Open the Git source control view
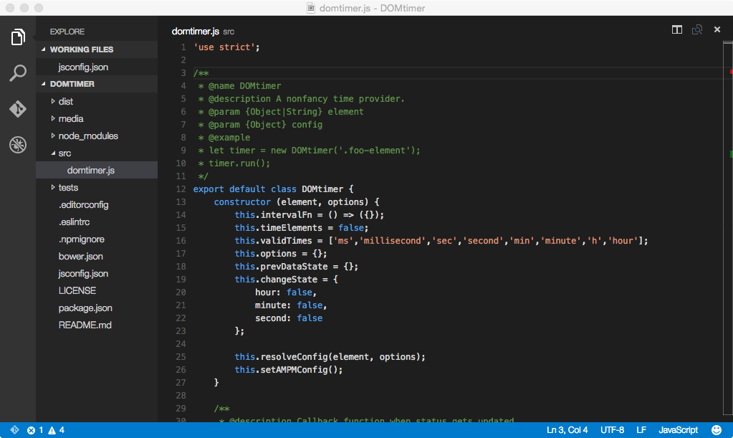The image size is (733, 438). pos(18,109)
